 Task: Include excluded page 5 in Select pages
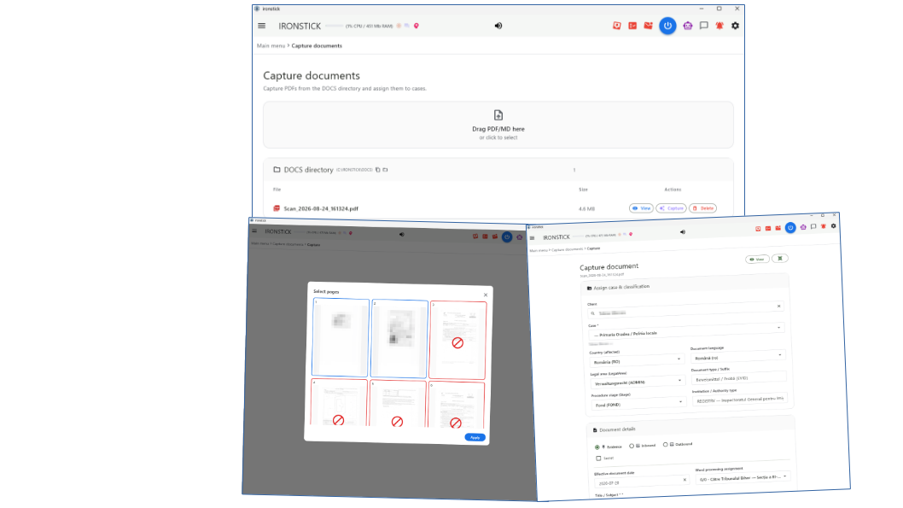[x=398, y=404]
